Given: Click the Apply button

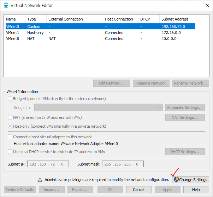Looking at the screenshot, I should point(167,190).
